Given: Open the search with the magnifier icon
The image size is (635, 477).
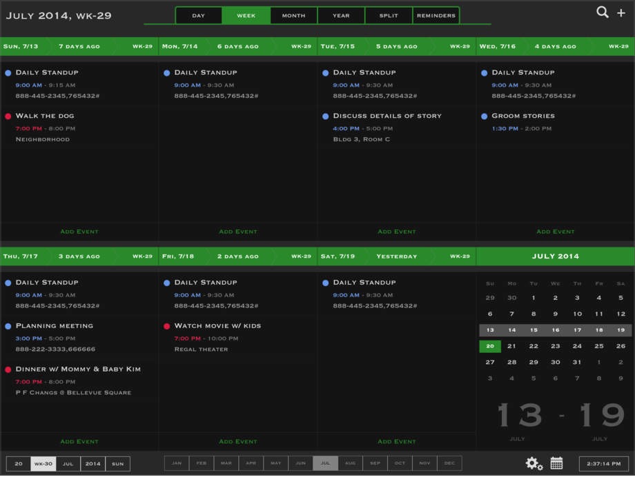Looking at the screenshot, I should [x=601, y=12].
